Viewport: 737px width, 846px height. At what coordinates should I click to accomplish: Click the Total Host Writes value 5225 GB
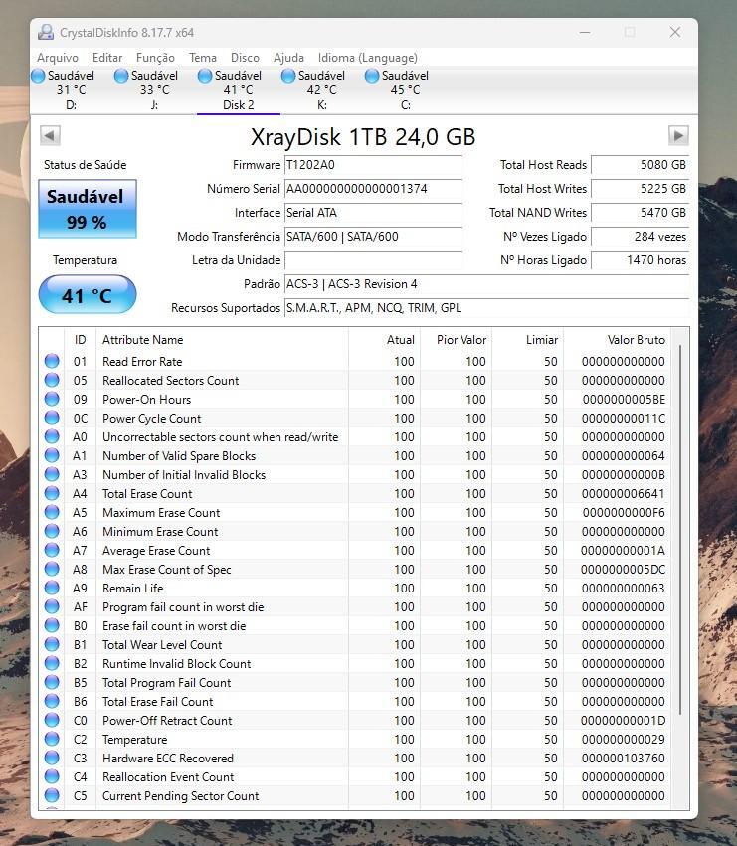point(640,189)
